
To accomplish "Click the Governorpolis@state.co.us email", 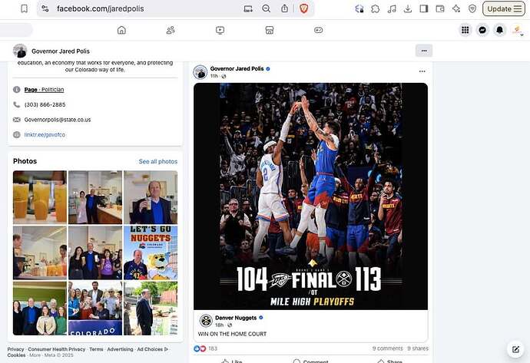I will (58, 120).
